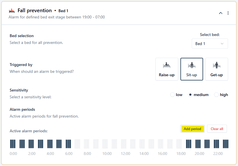Open the three-dot options menu
238x166 pixels.
(x=228, y=13)
